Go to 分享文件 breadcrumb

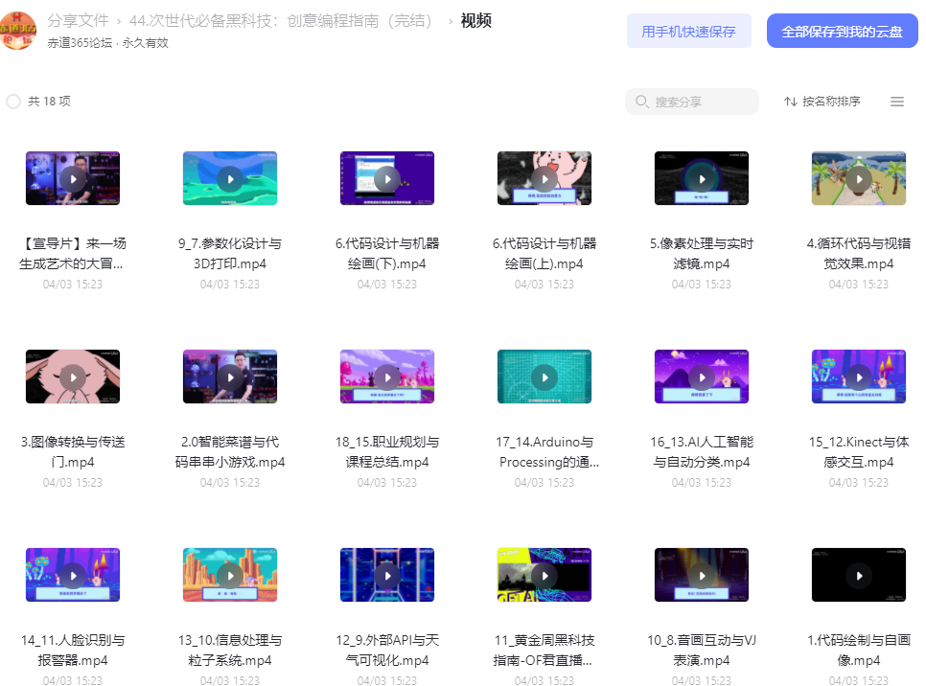pyautogui.click(x=78, y=21)
